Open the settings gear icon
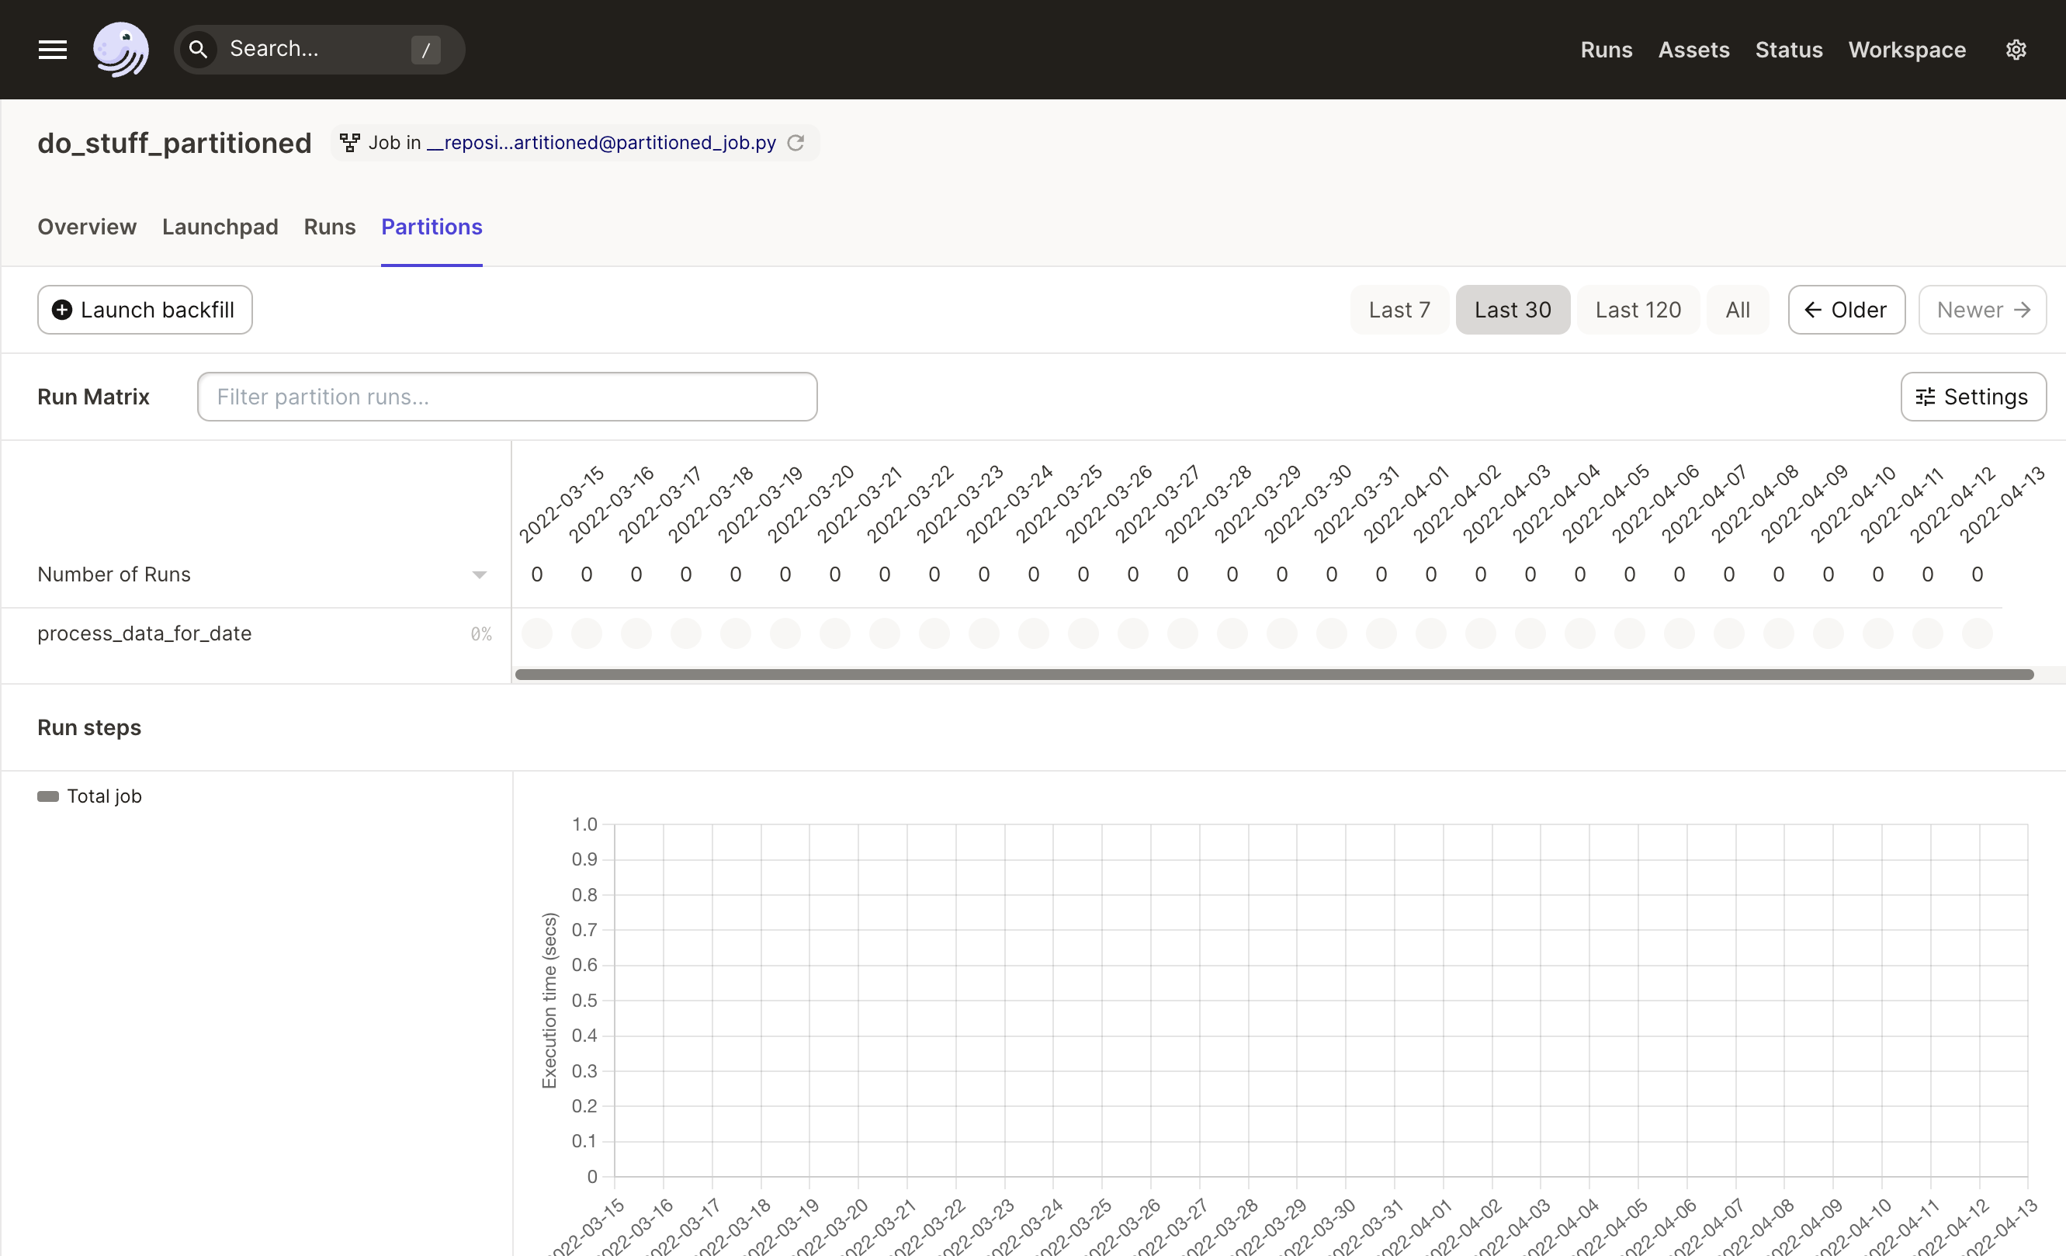 pos(2016,50)
